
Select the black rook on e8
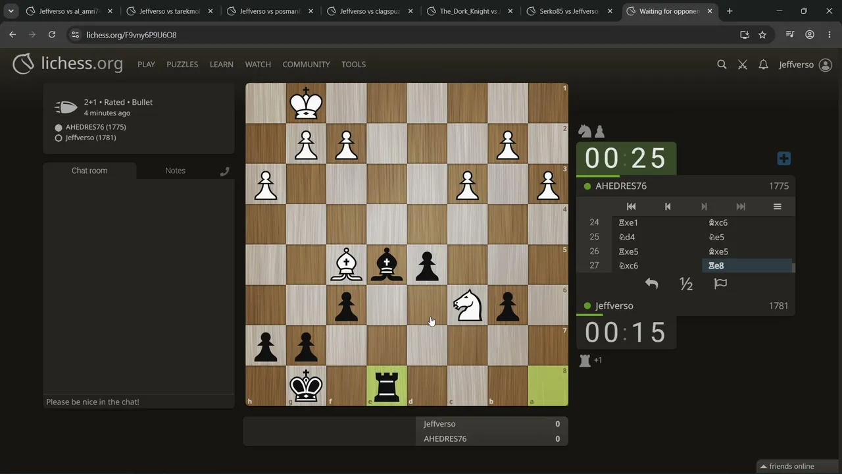click(387, 386)
